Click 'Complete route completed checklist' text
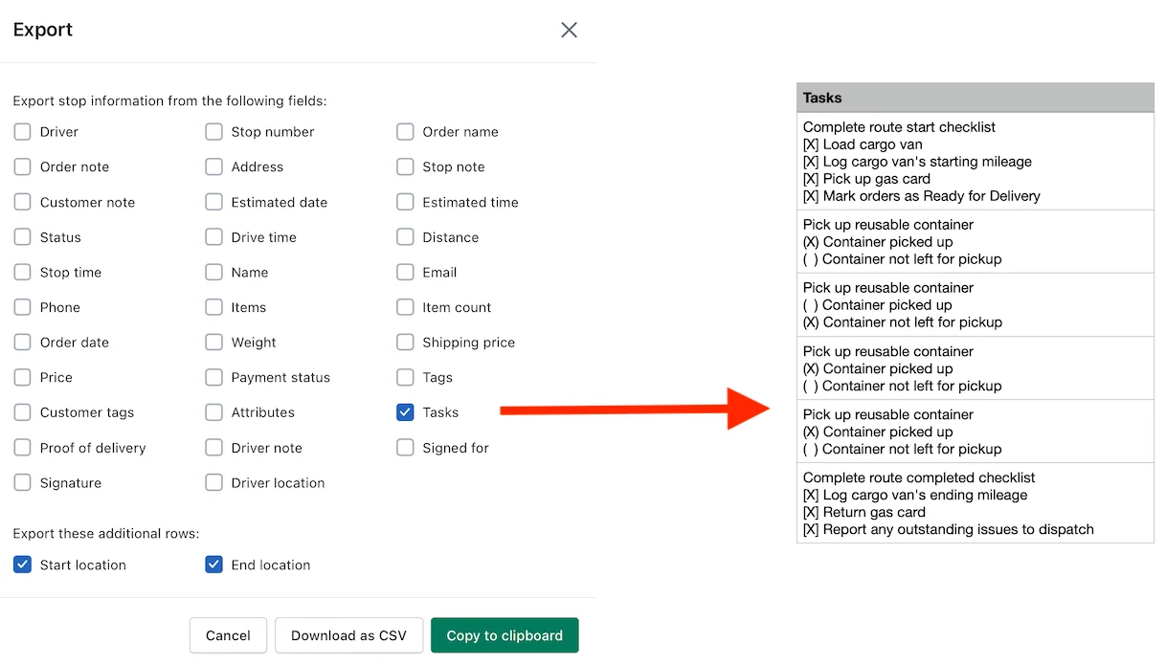This screenshot has height=665, width=1166. click(x=919, y=477)
